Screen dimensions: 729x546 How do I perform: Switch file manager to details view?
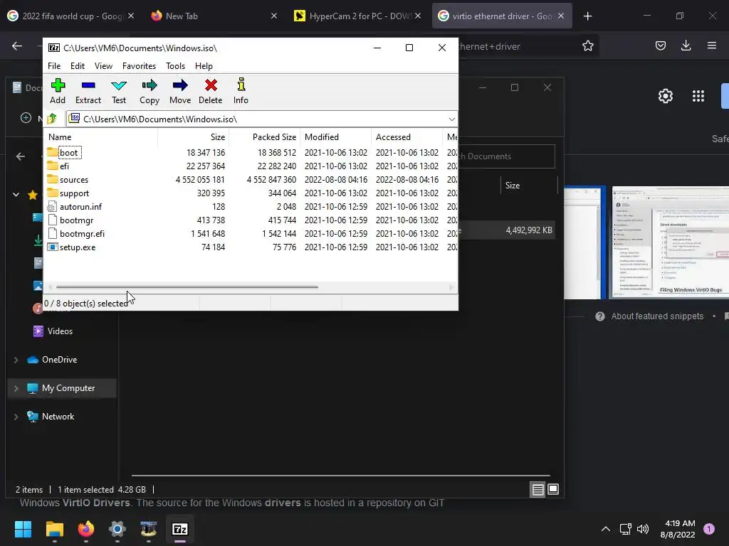pos(537,489)
